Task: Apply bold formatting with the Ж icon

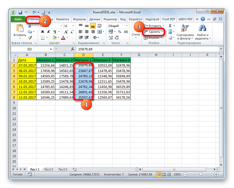Action: [x=43, y=31]
